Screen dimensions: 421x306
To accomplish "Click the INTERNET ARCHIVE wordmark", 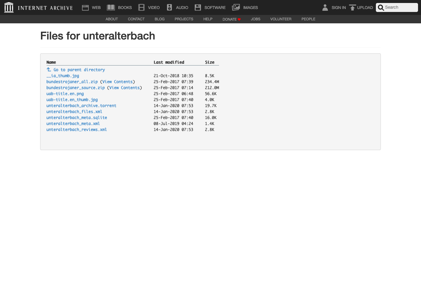I will pos(45,8).
